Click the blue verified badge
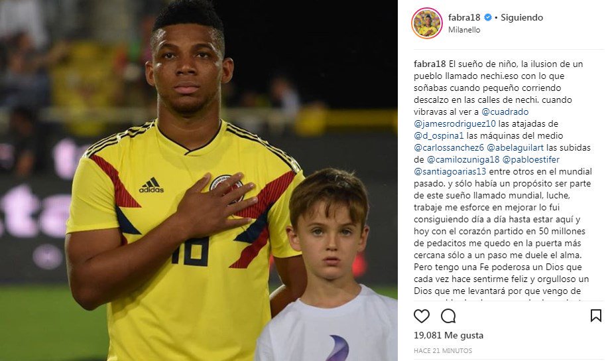The width and height of the screenshot is (608, 361). (x=488, y=17)
